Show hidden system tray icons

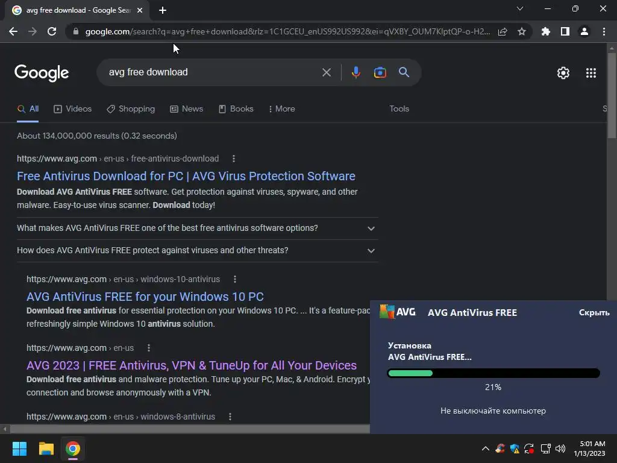click(x=486, y=449)
